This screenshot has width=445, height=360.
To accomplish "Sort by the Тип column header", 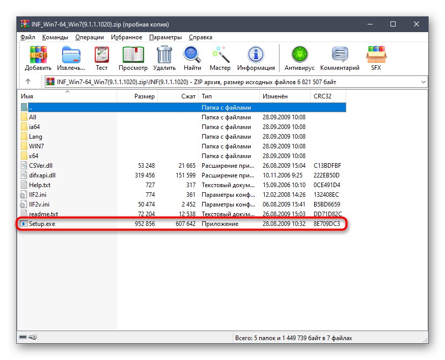I will [x=229, y=96].
